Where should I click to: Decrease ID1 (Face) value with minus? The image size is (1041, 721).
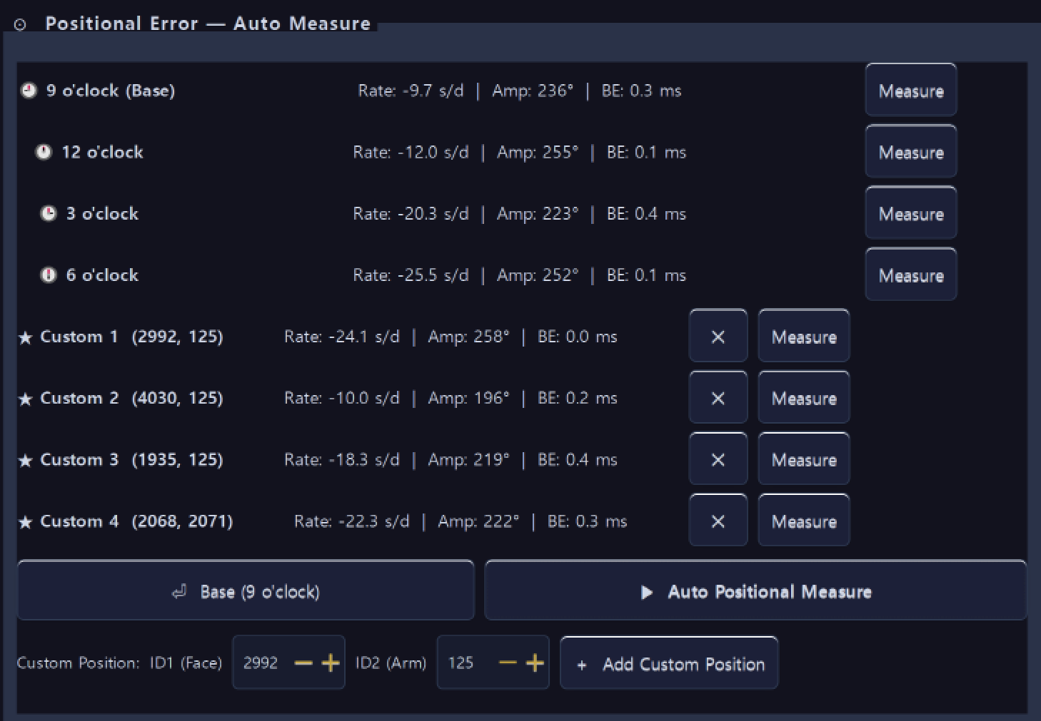pyautogui.click(x=303, y=663)
